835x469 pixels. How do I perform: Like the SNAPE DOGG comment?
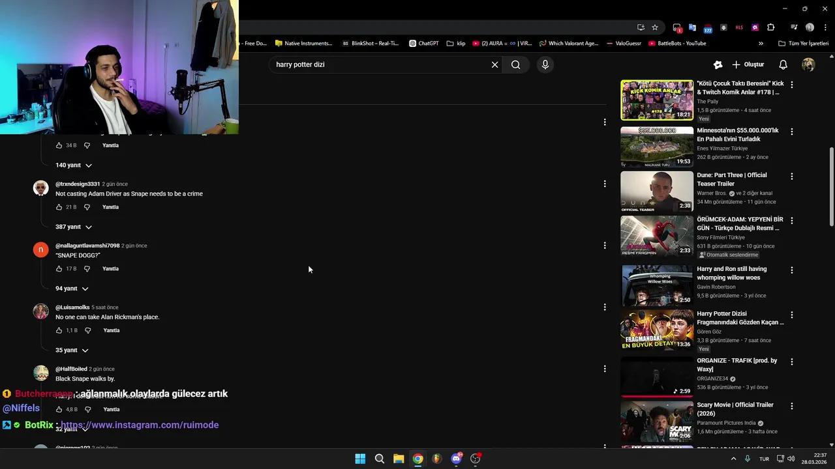tap(59, 269)
